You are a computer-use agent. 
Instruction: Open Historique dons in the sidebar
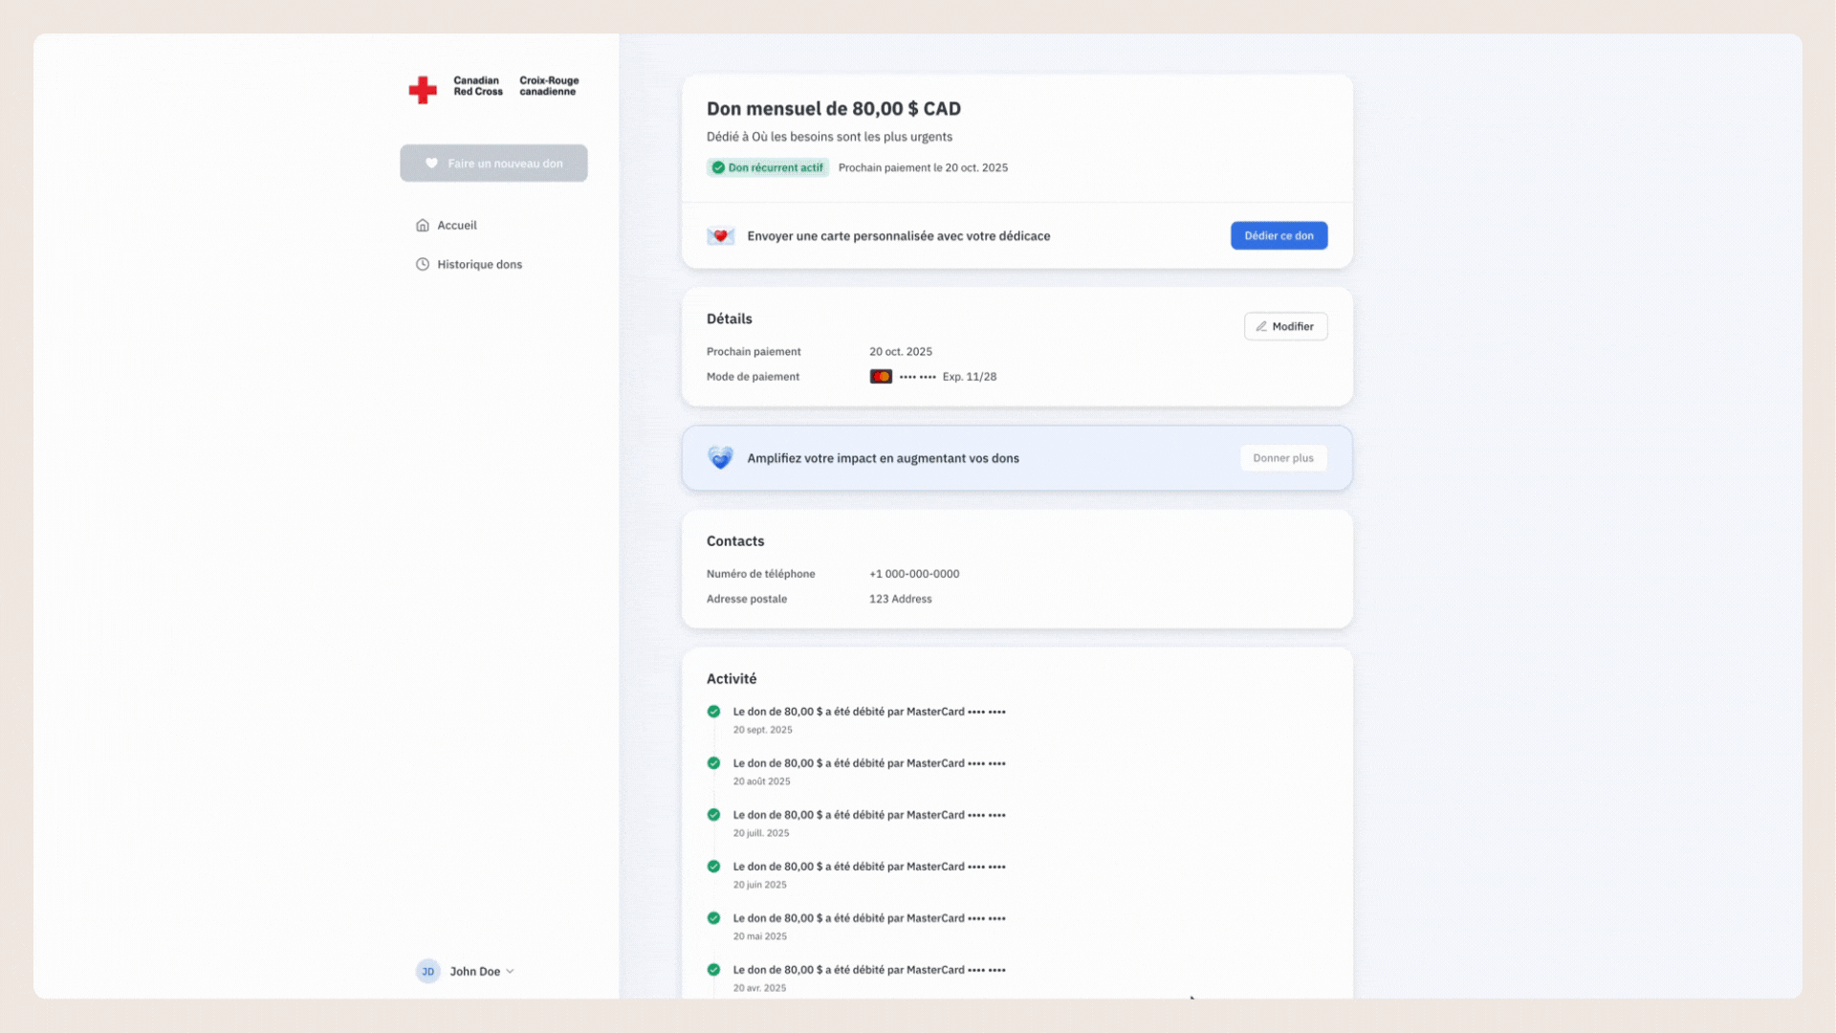pos(469,265)
